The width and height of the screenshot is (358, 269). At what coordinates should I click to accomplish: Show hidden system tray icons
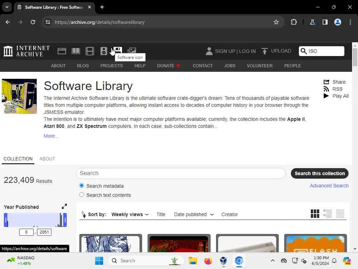(x=273, y=261)
